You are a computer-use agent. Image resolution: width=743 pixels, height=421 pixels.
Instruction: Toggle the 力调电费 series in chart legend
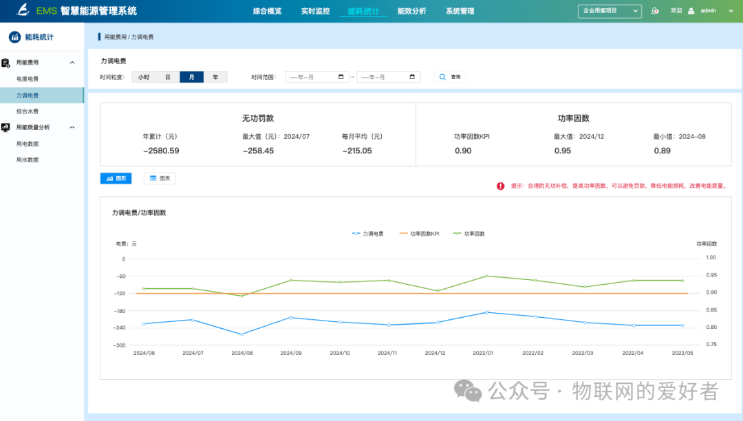coord(369,233)
